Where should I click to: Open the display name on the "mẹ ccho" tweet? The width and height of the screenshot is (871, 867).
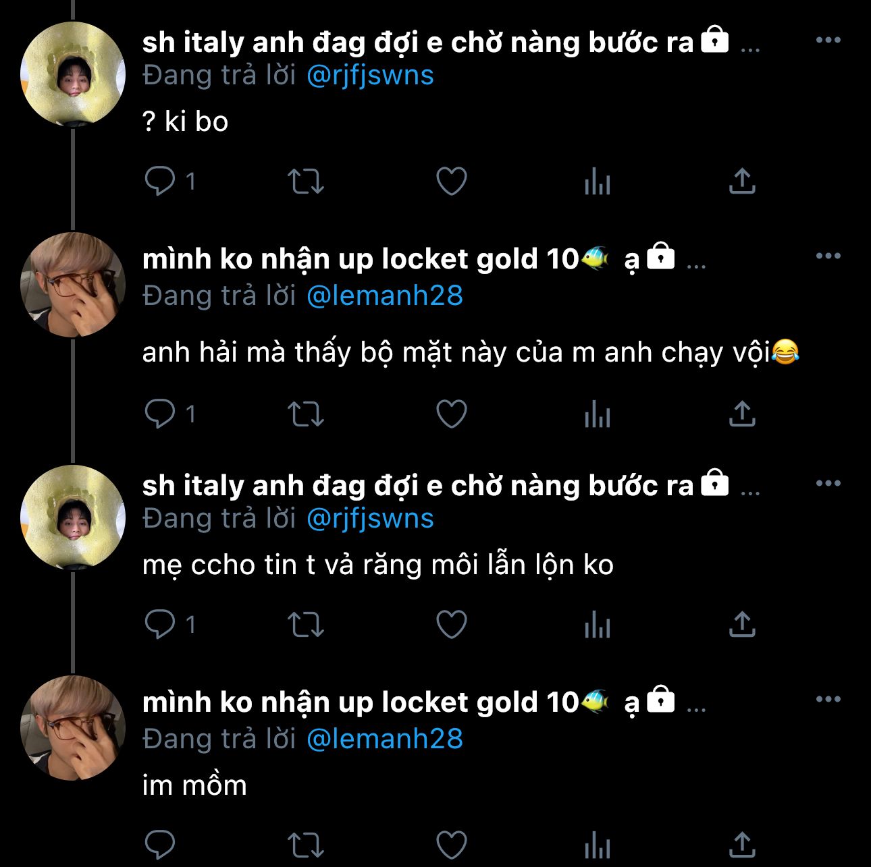418,485
